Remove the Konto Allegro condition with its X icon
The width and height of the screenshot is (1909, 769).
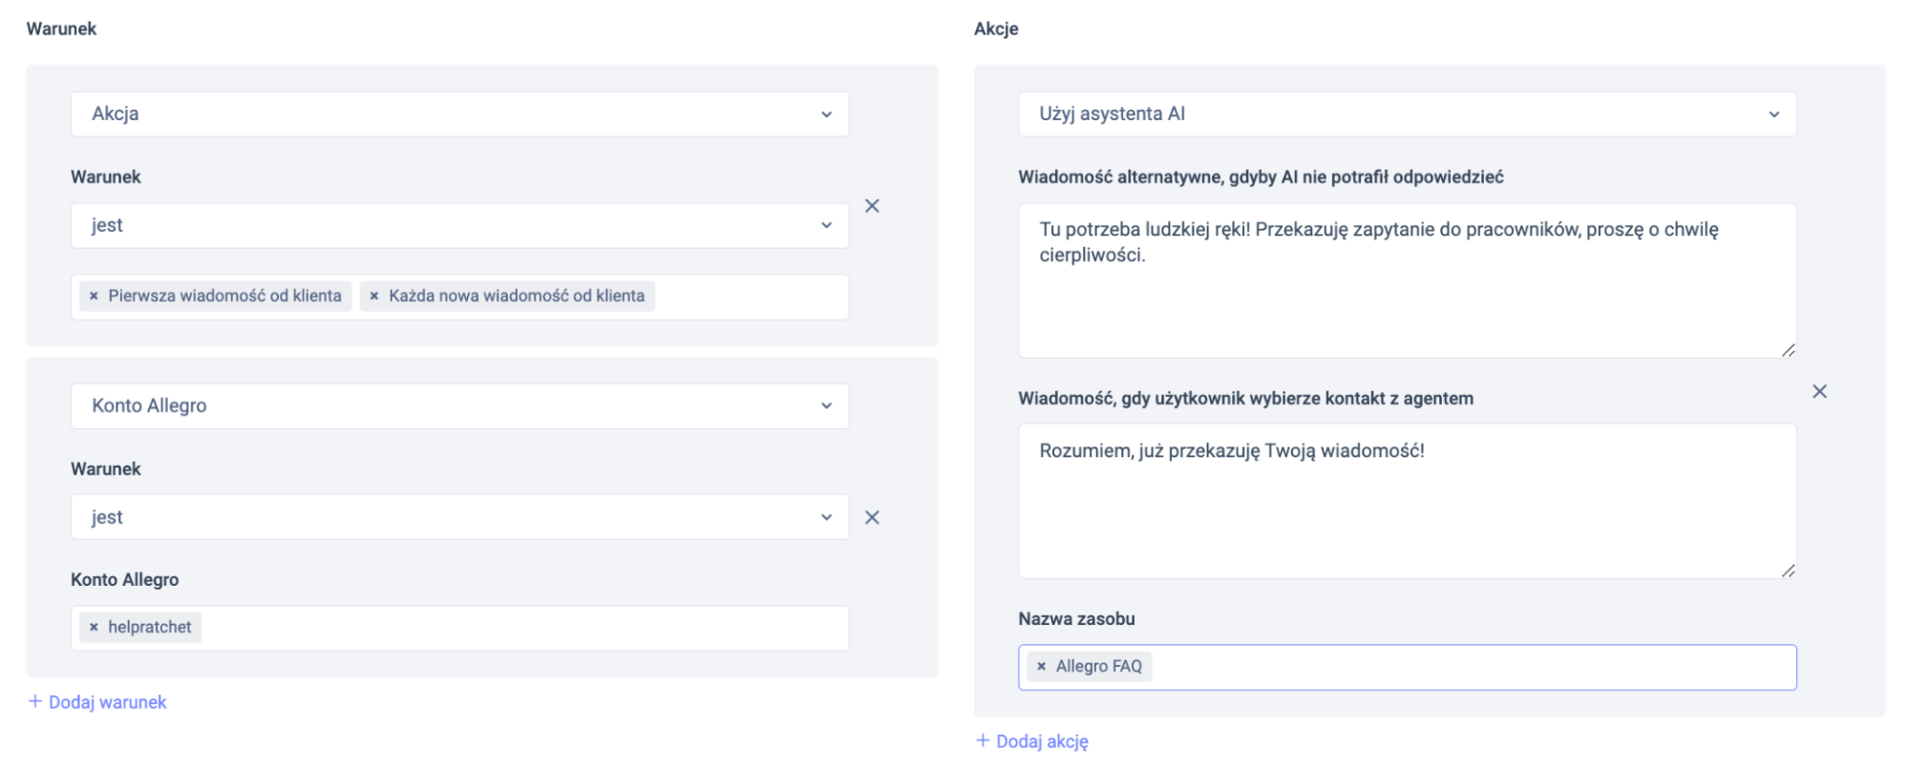872,517
